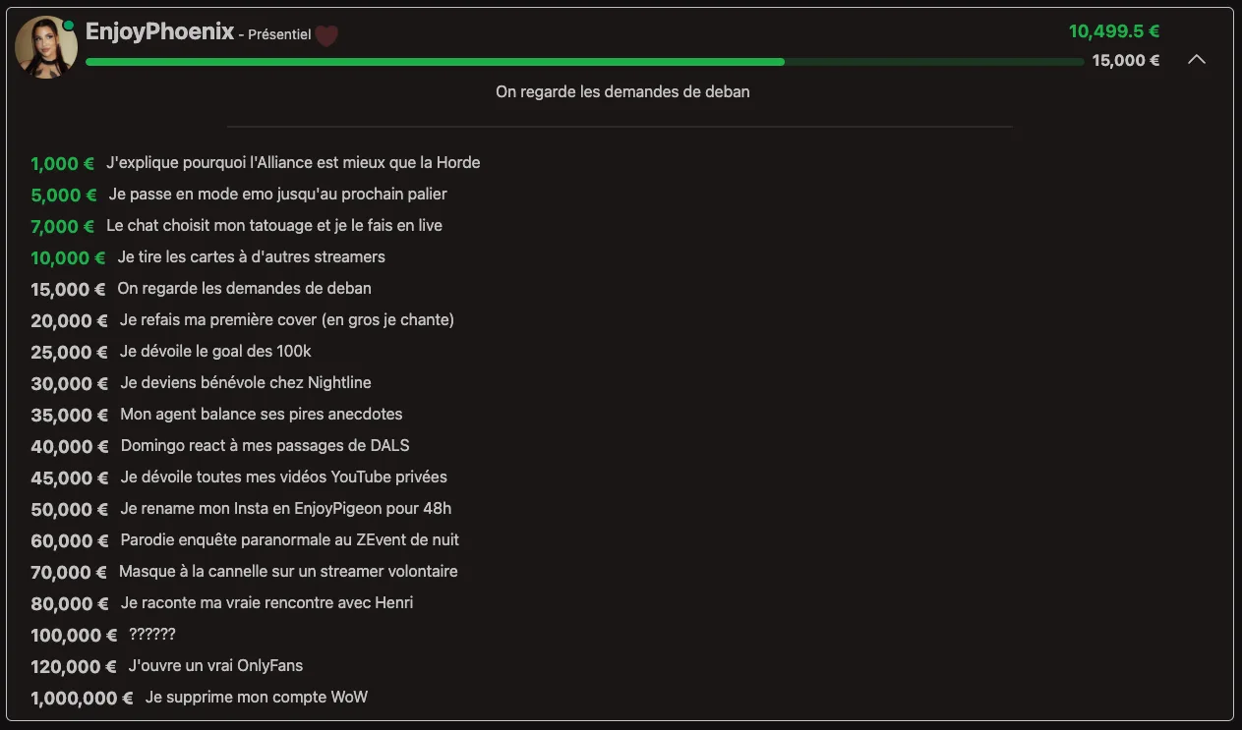Collapse the donation goals list chevron
Screen dimensions: 1242x730
coord(1197,60)
